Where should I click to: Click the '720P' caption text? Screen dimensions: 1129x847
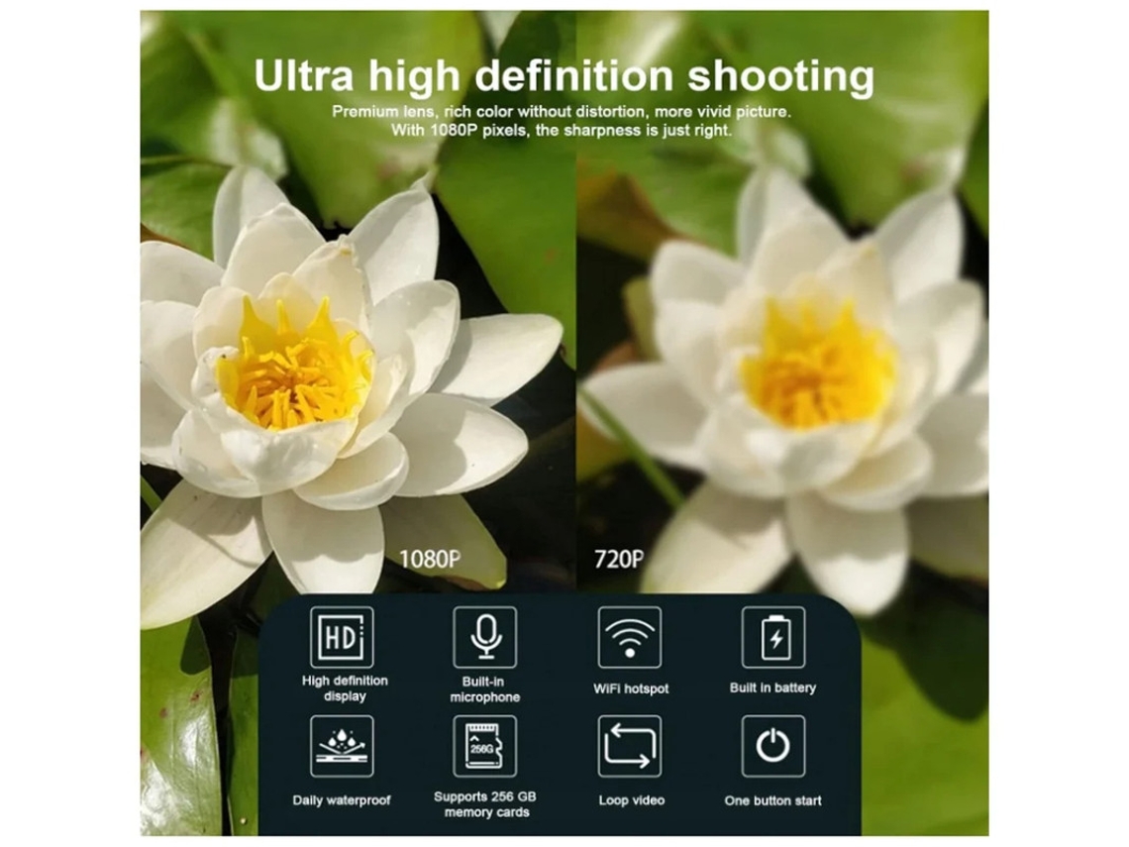click(619, 559)
